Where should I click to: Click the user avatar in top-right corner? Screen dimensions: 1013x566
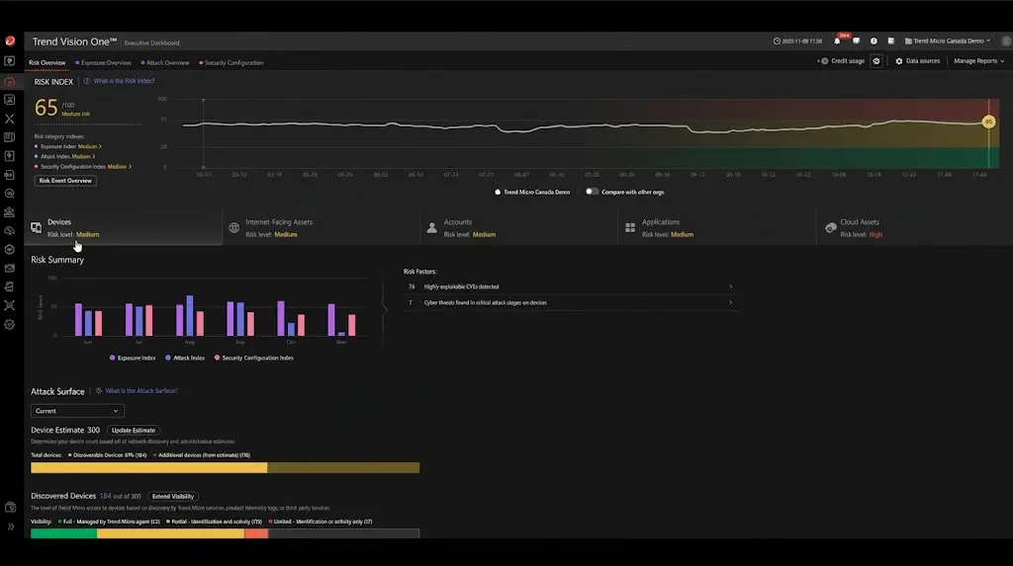click(1006, 40)
